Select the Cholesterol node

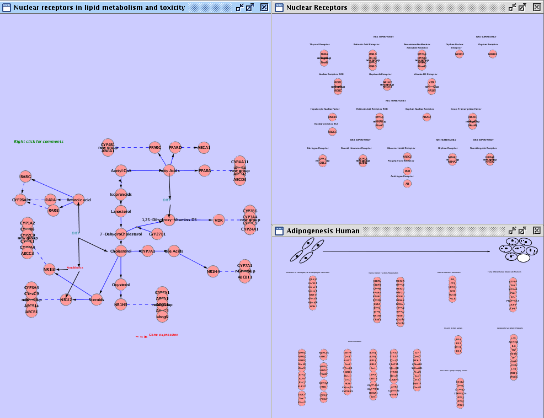(x=121, y=251)
